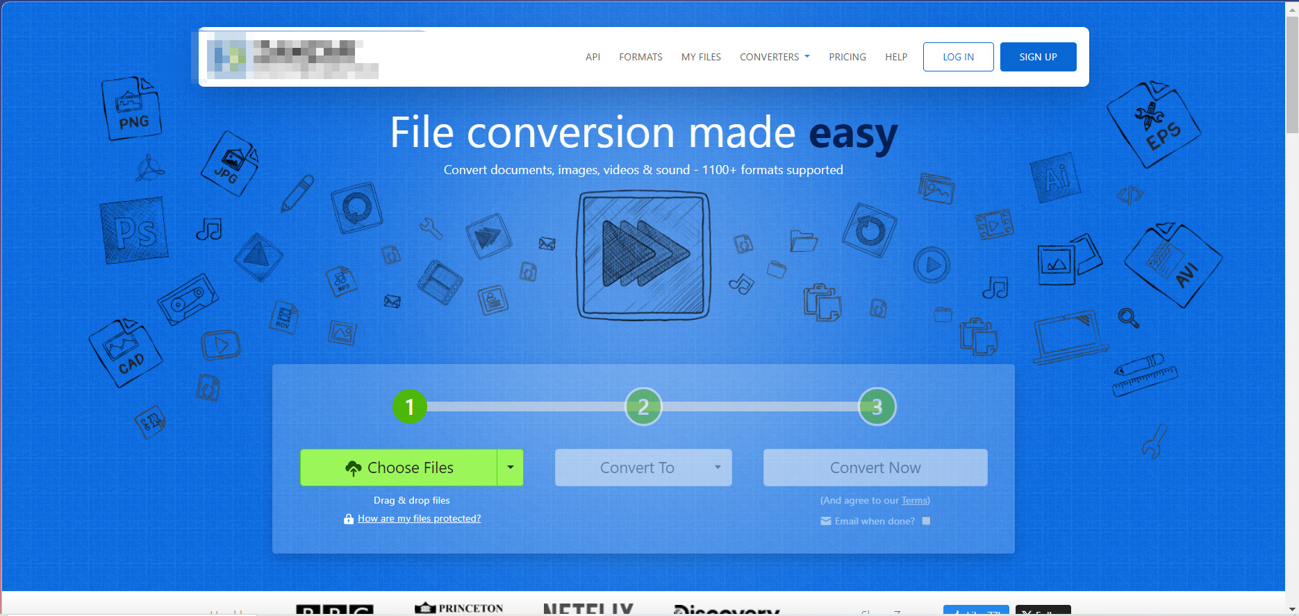This screenshot has width=1299, height=616.
Task: Click the 'File conversion made easy' heading
Action: tap(644, 132)
